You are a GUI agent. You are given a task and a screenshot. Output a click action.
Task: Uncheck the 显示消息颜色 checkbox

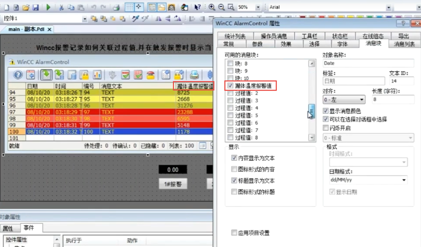click(325, 111)
